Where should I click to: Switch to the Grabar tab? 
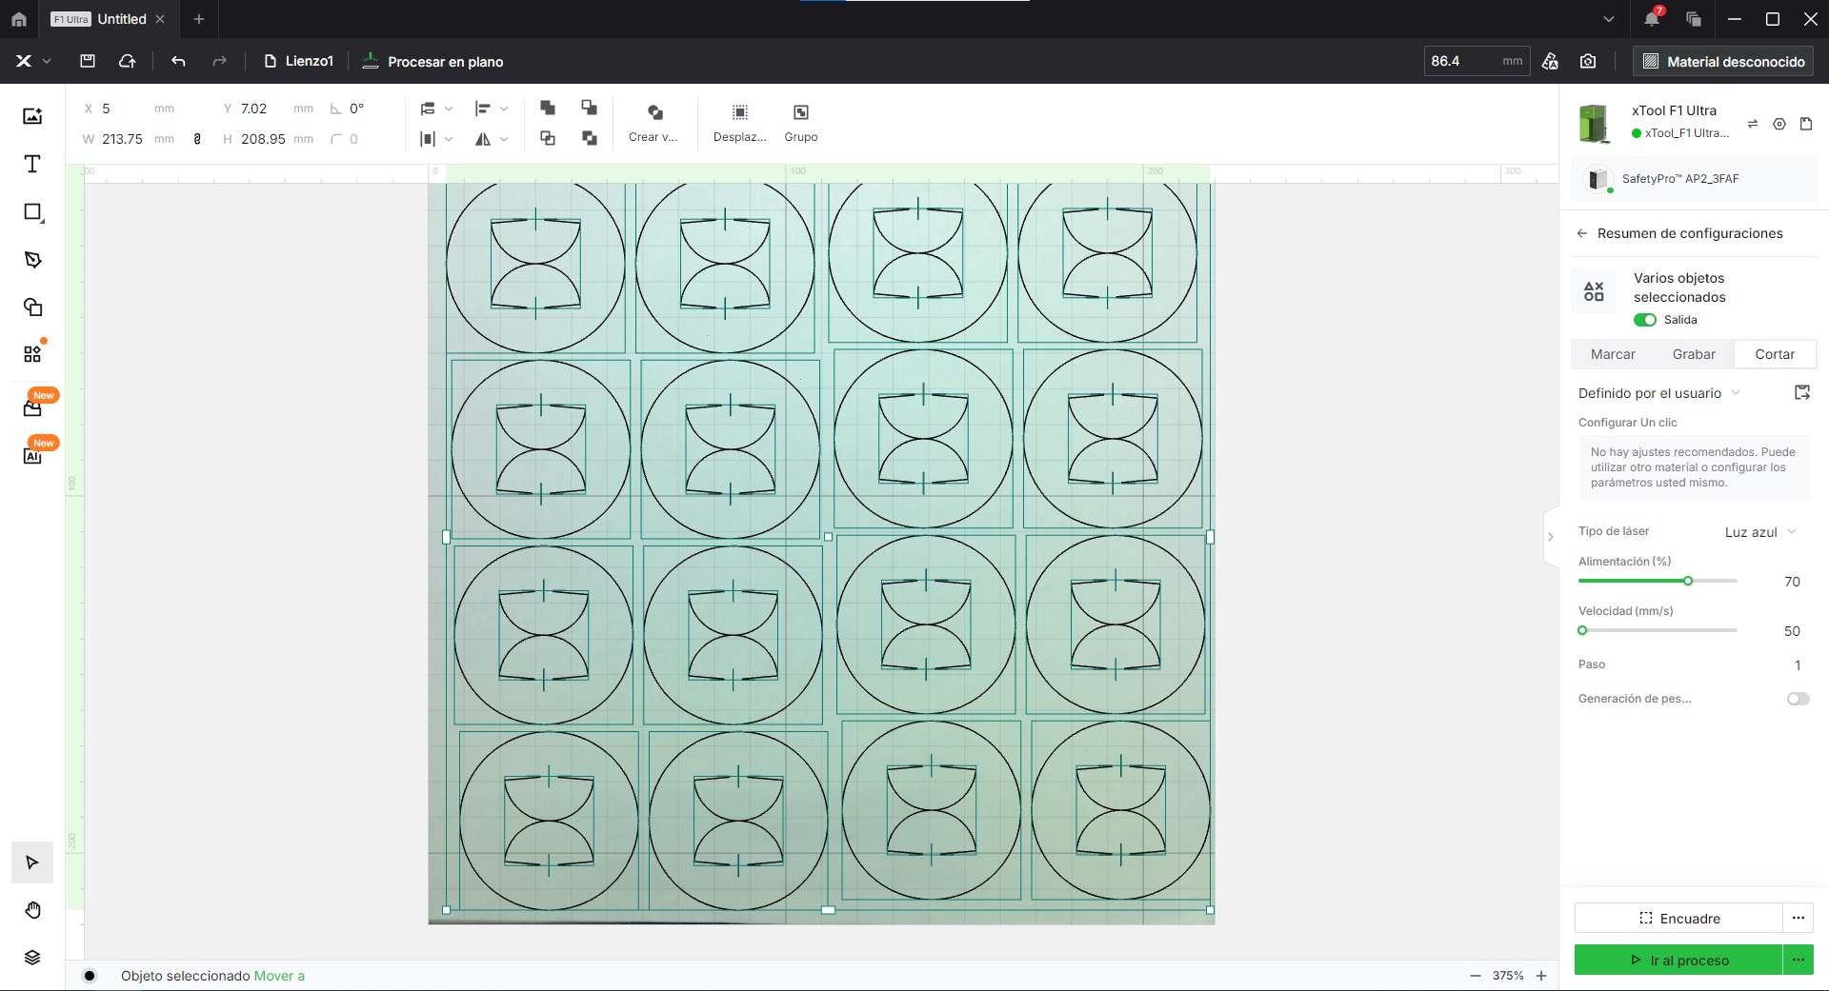[1694, 354]
